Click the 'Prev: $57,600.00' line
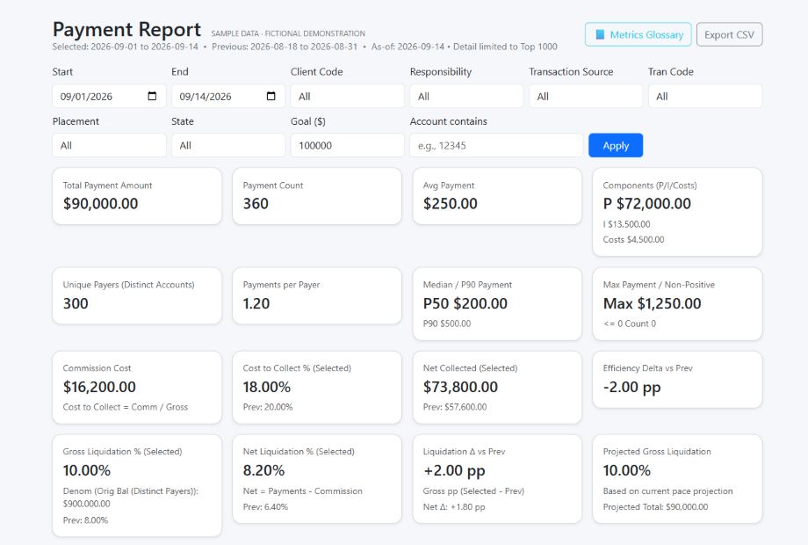Screen dimensions: 808x545 click(455, 407)
